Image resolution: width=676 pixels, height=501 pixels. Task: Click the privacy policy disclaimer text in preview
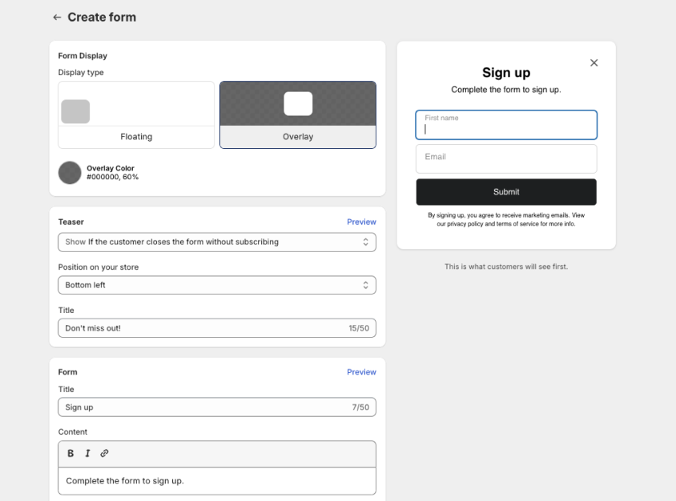[506, 219]
